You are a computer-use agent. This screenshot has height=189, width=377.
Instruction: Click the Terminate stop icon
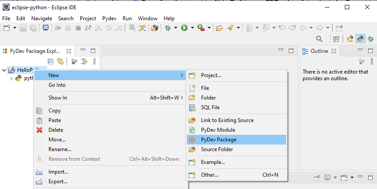coord(78,28)
